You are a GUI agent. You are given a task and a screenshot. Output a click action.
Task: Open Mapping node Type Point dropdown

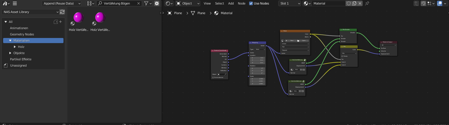click(x=260, y=49)
